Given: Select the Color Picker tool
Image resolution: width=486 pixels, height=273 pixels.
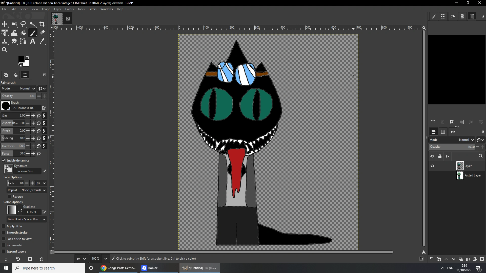Looking at the screenshot, I should click(42, 41).
